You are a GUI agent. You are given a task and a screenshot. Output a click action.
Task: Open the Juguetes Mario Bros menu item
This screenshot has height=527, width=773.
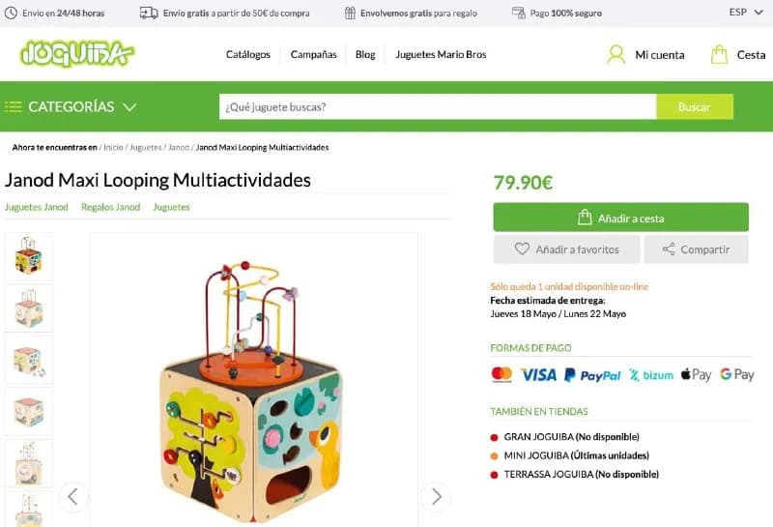[441, 54]
